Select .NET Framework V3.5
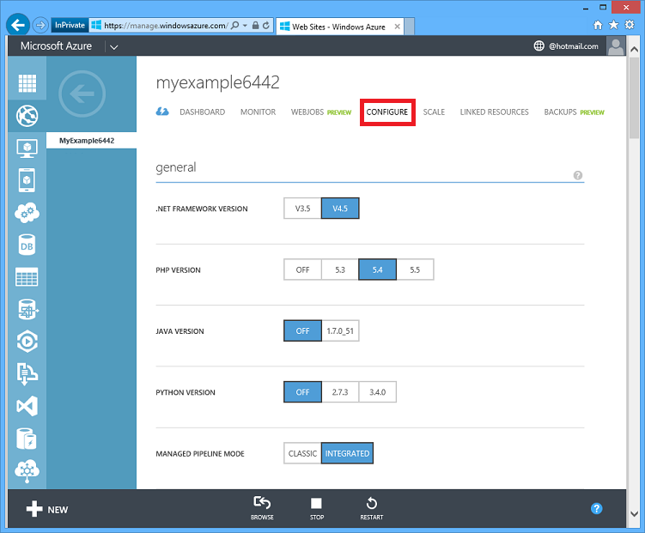 (x=303, y=209)
